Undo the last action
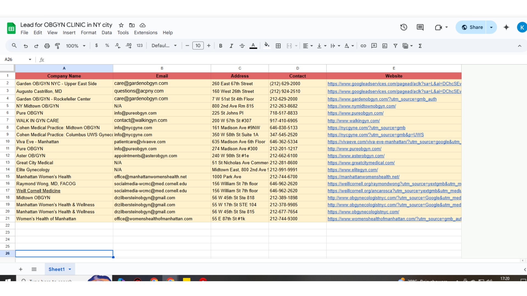 [26, 46]
